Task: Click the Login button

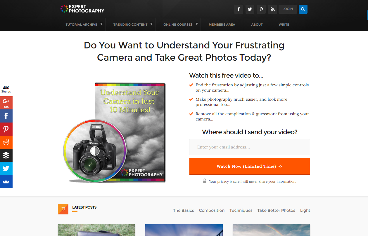Action: tap(288, 9)
